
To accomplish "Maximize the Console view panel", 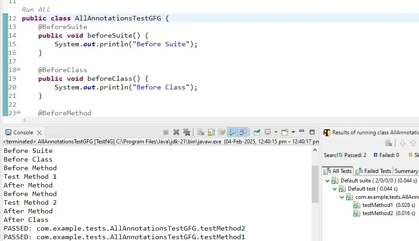I will point(312,132).
